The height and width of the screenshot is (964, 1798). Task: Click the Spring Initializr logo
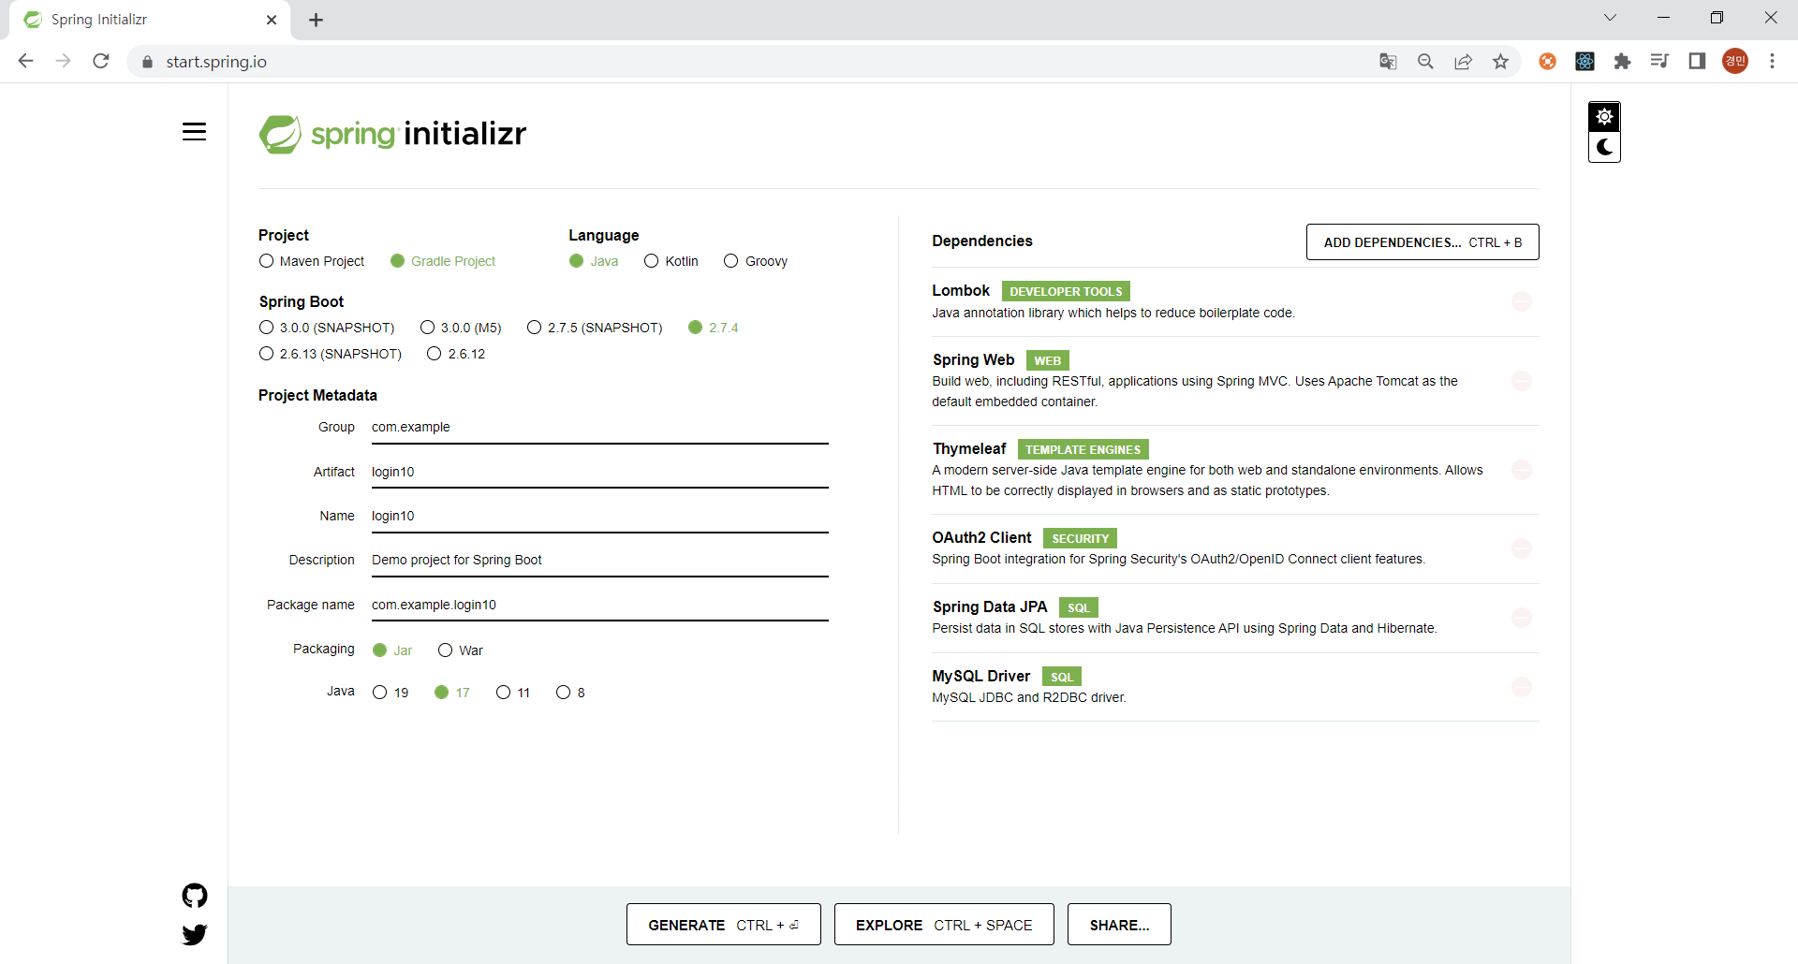[392, 134]
